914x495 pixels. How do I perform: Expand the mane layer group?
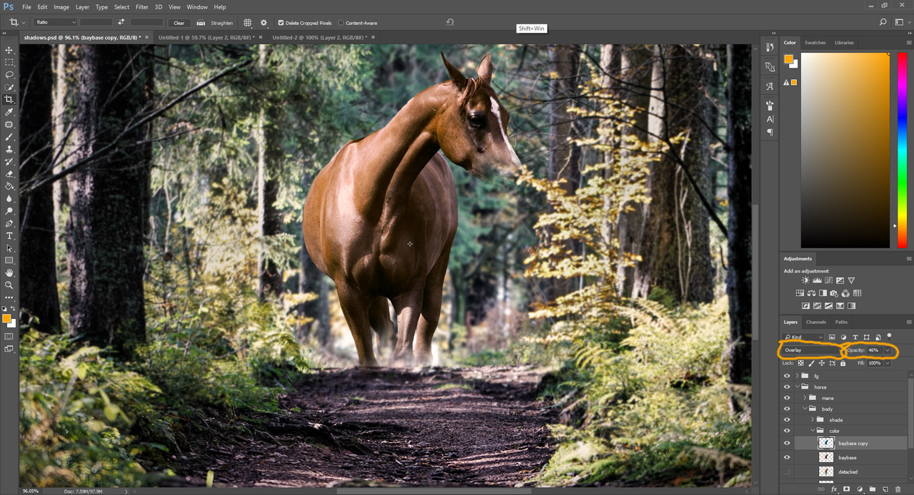point(805,398)
